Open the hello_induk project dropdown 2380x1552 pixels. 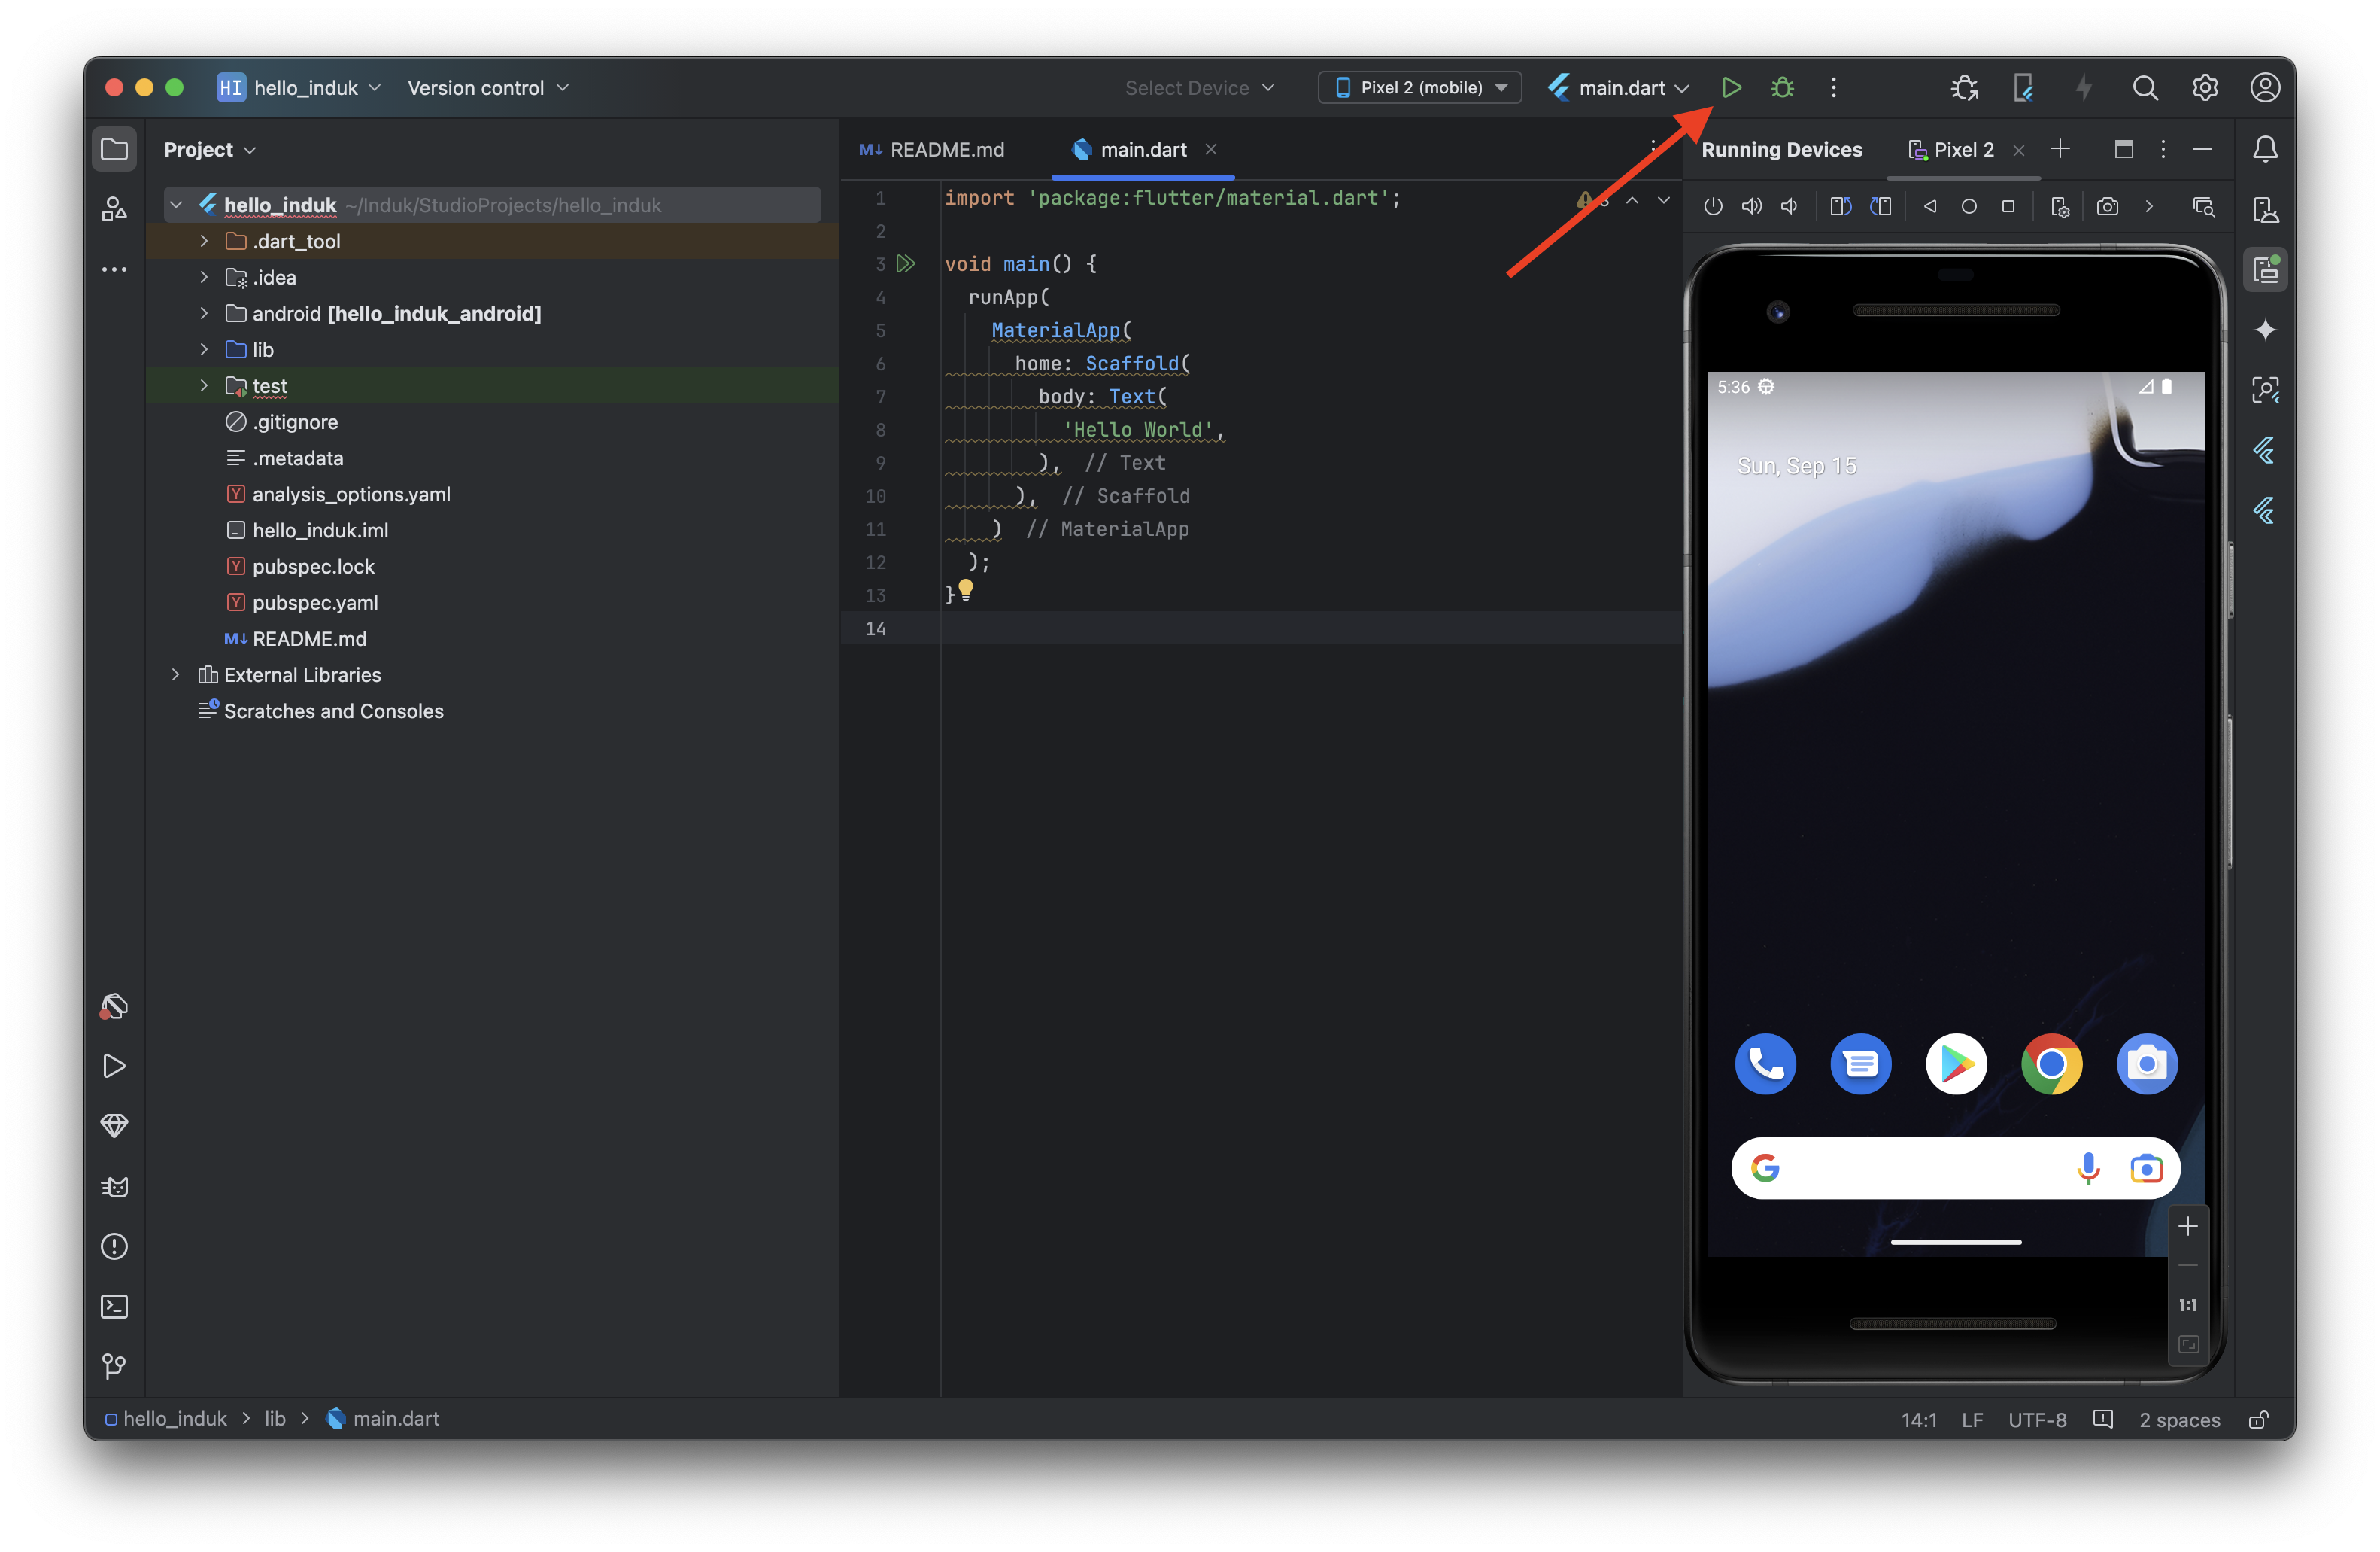(x=299, y=87)
